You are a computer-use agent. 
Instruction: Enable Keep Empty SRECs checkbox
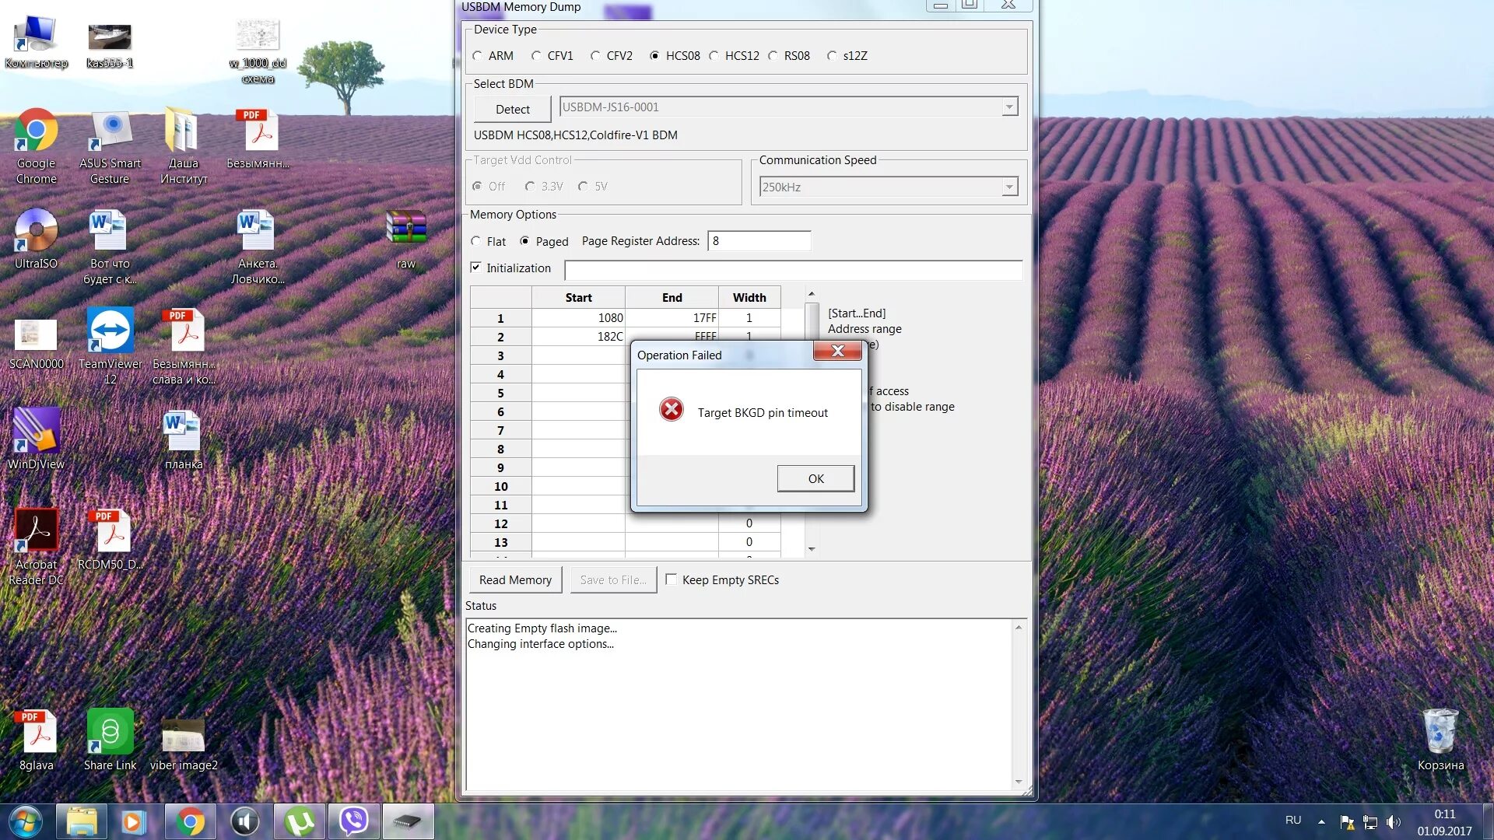click(x=672, y=579)
